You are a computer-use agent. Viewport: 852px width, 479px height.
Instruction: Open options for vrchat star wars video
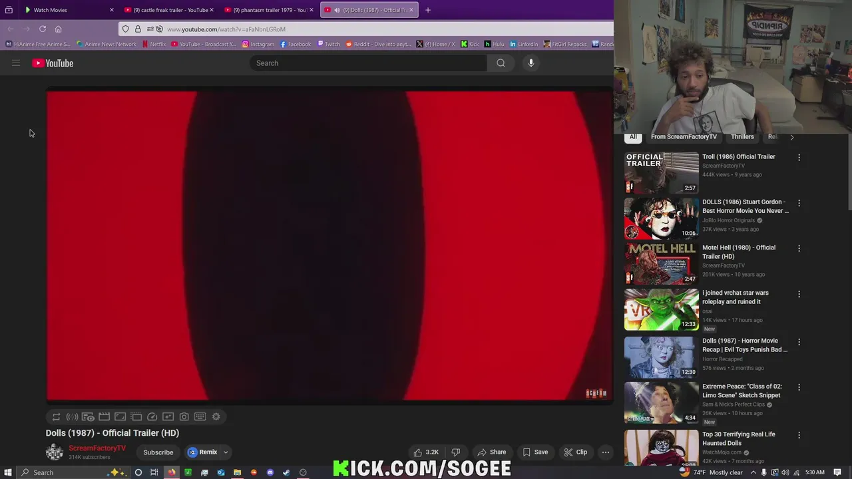tap(799, 293)
